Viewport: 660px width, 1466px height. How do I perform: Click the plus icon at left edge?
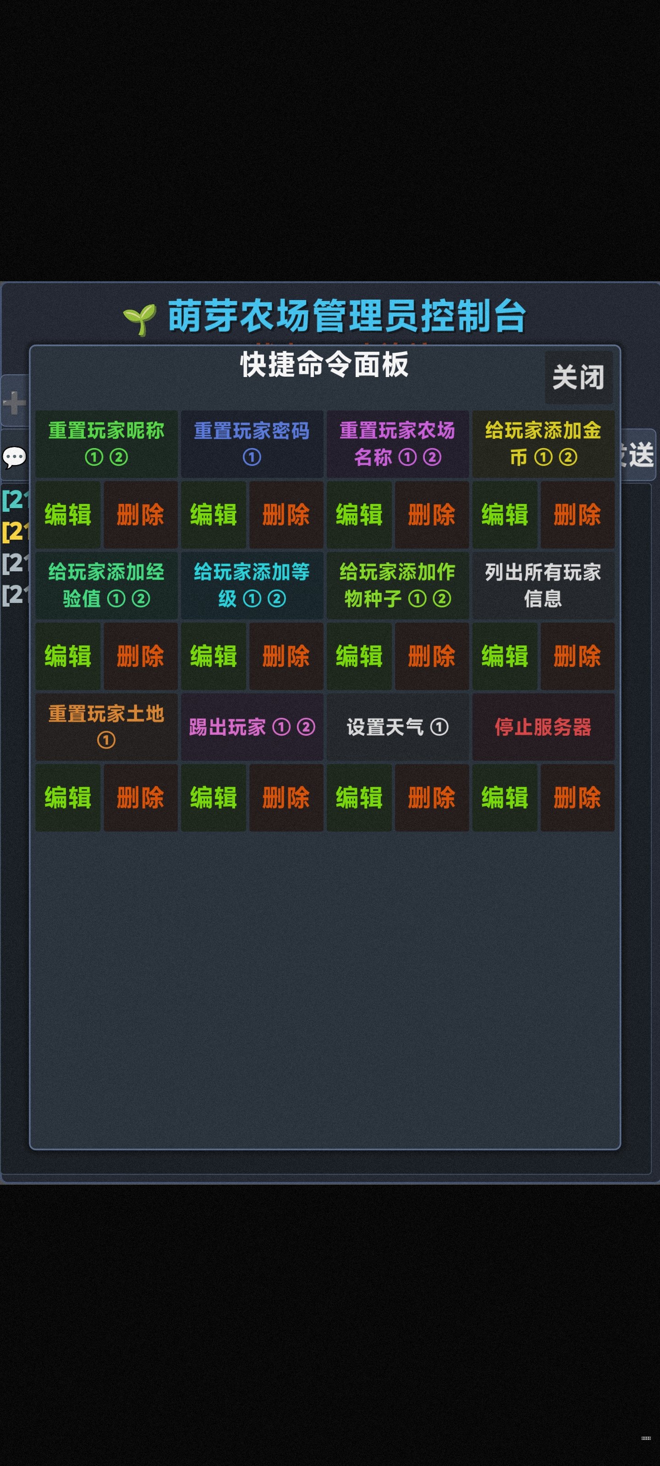(14, 403)
